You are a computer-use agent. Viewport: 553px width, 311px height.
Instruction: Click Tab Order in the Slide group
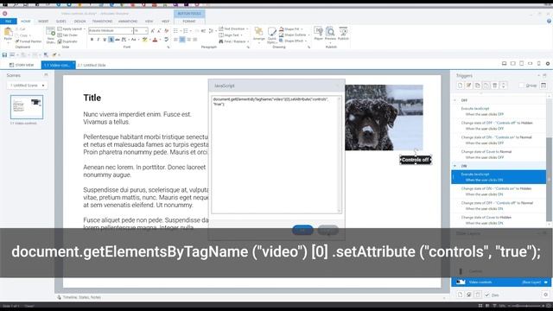point(67,35)
